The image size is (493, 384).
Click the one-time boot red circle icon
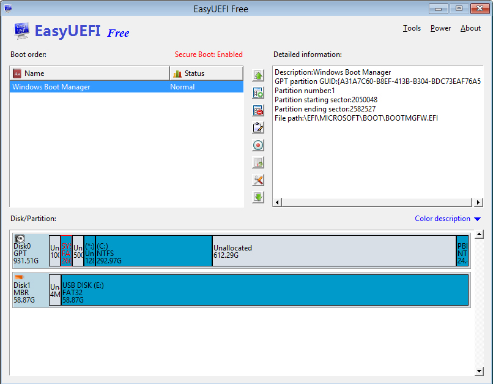[x=258, y=145]
